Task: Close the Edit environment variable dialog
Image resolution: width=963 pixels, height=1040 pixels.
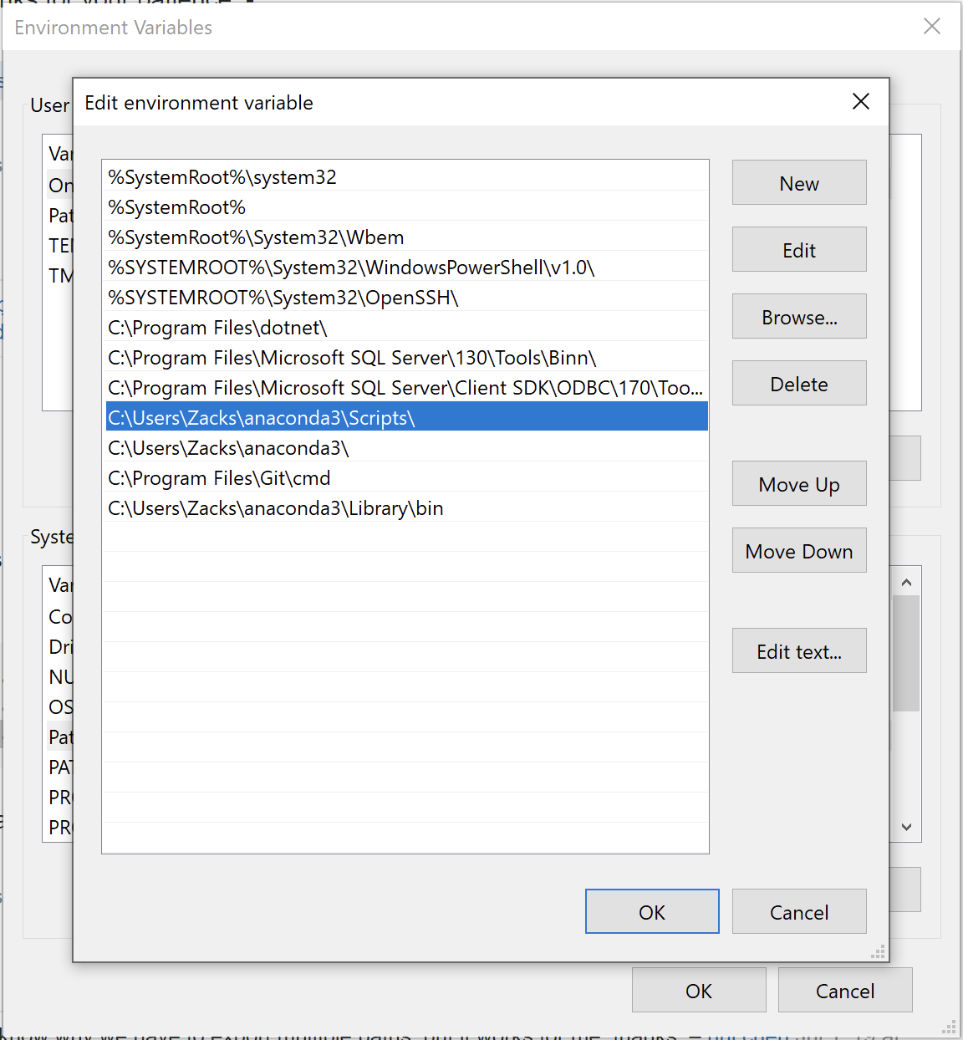Action: [861, 101]
